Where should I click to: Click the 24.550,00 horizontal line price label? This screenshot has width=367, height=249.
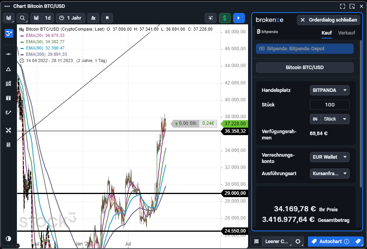click(235, 231)
